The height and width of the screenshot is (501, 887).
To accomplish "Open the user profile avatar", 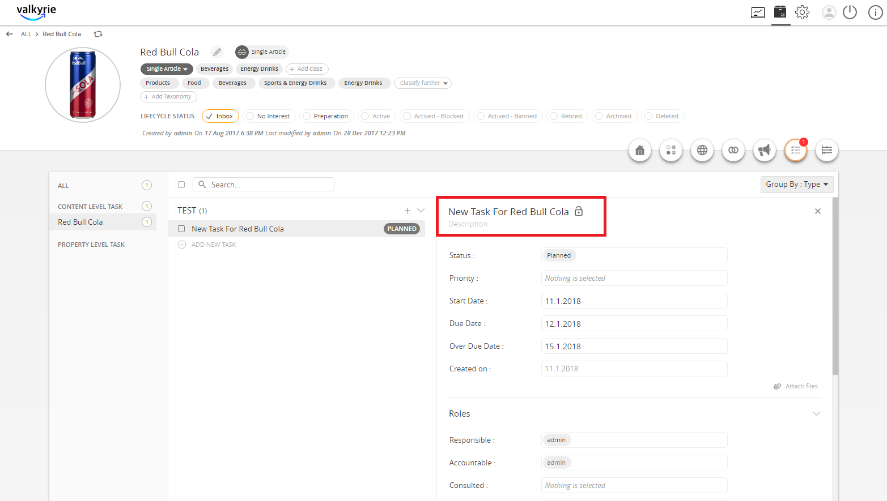I will [829, 12].
